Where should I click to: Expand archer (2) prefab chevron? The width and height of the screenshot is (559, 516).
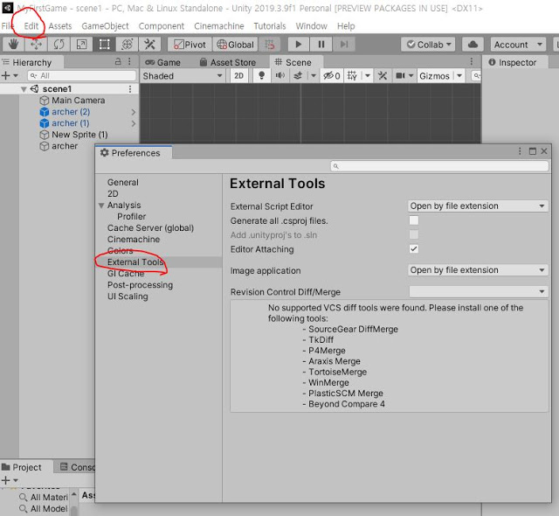[x=134, y=112]
